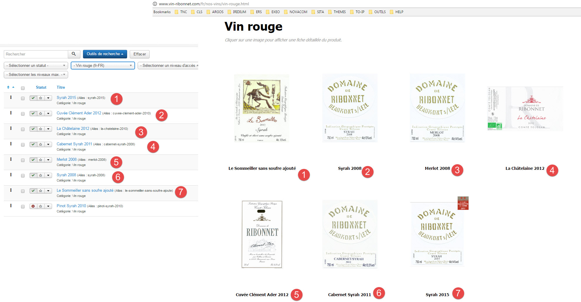Open the Pinot Syrah 2010 article link

tap(71, 206)
